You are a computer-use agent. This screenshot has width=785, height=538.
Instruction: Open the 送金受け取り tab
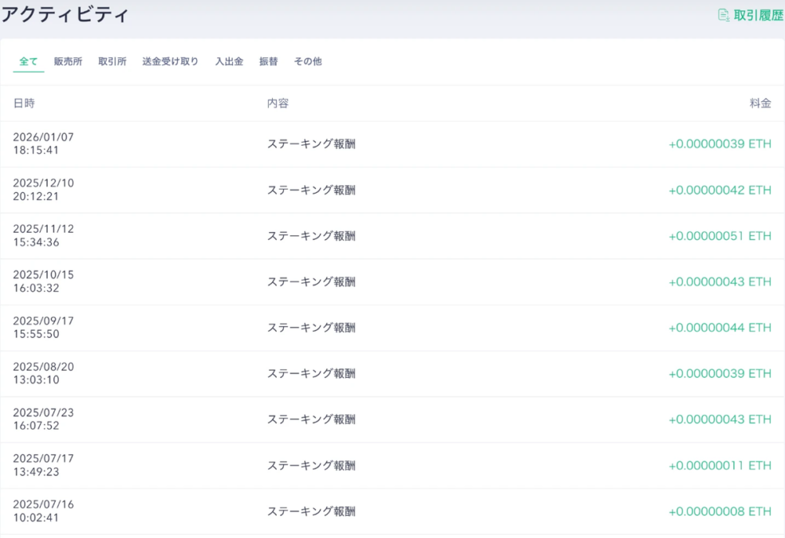pos(170,61)
